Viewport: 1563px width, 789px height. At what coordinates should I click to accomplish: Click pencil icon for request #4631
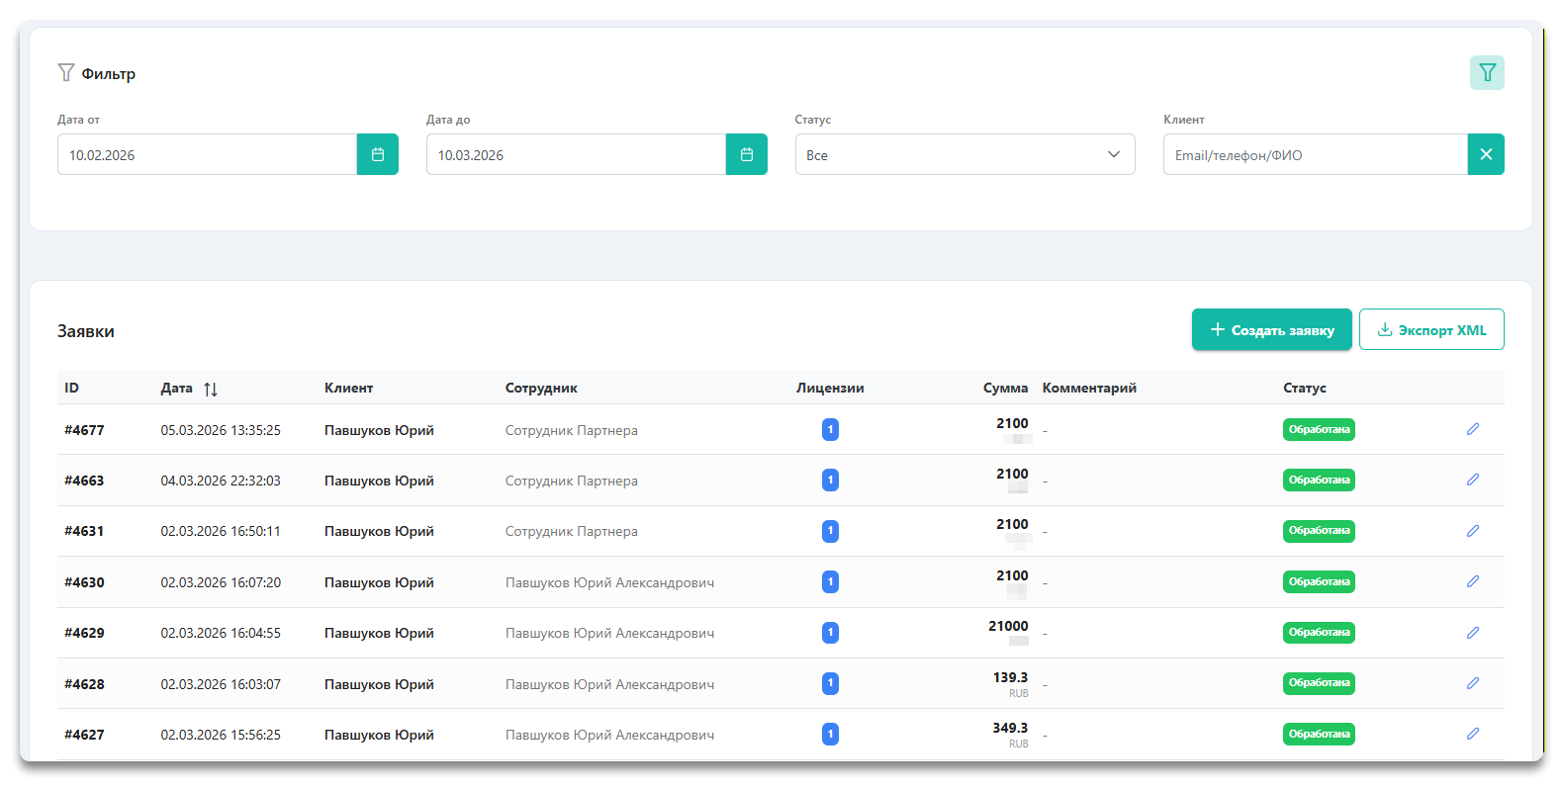[x=1472, y=531]
